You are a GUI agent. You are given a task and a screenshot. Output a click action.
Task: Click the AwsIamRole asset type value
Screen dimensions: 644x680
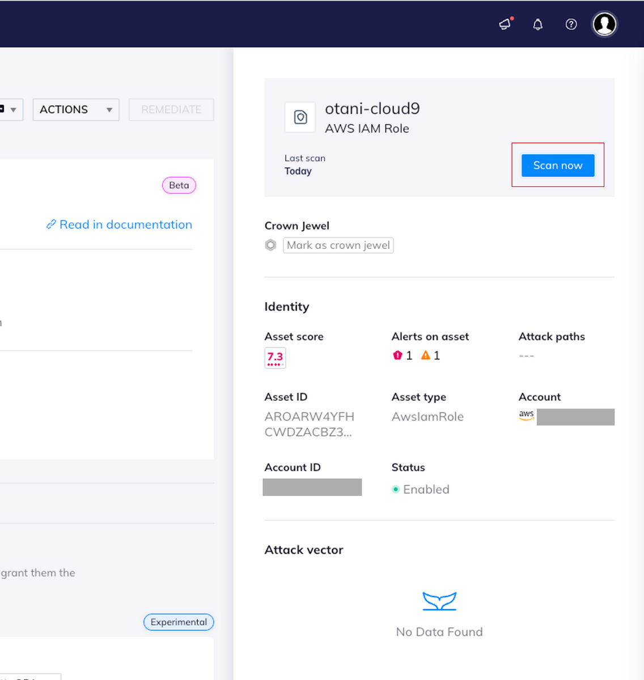427,416
